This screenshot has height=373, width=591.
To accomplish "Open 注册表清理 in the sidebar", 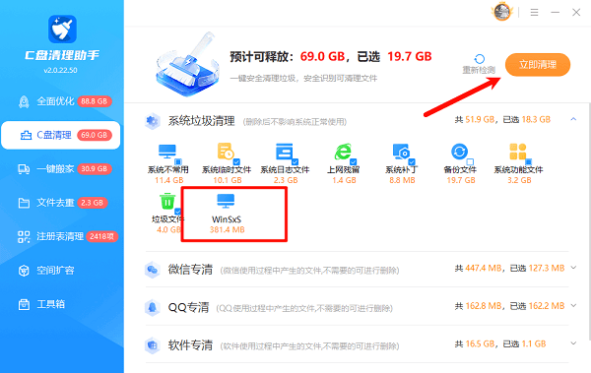I will pos(60,236).
